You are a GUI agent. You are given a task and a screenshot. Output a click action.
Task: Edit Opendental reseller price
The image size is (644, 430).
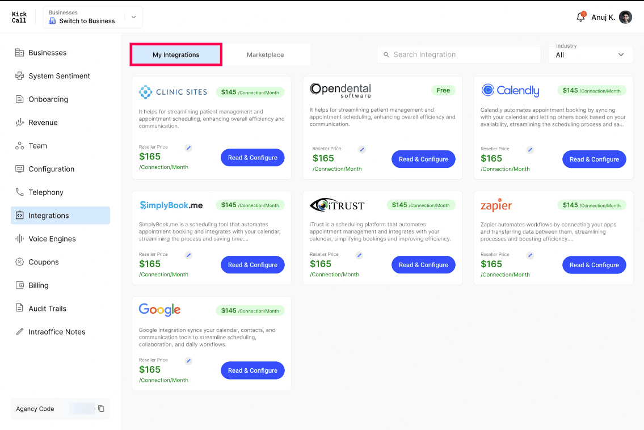(x=362, y=150)
